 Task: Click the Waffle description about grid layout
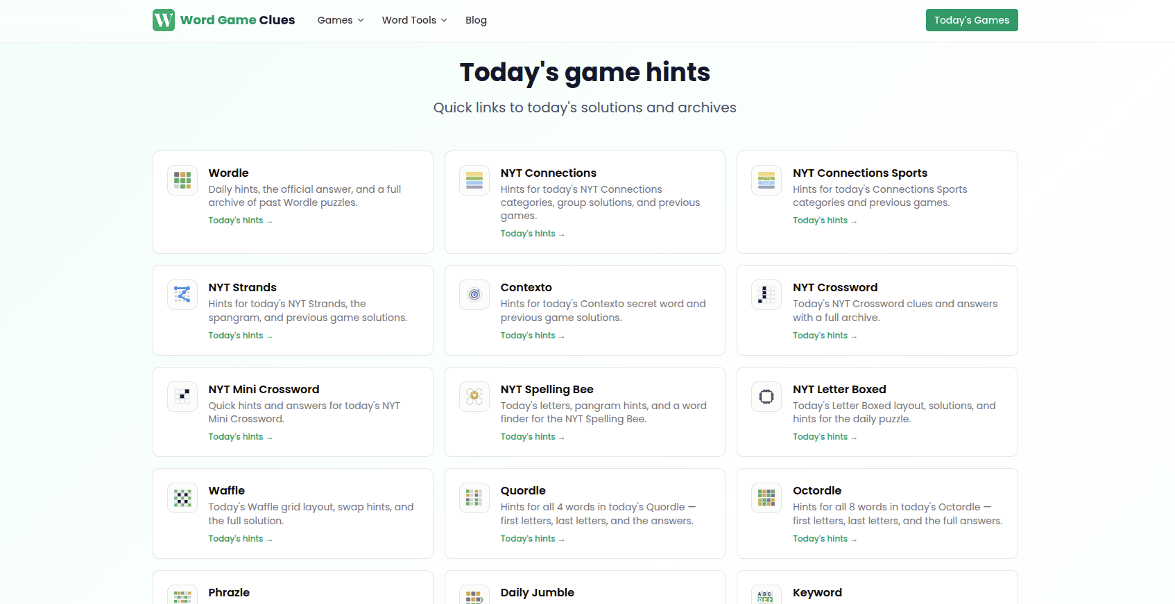(311, 514)
